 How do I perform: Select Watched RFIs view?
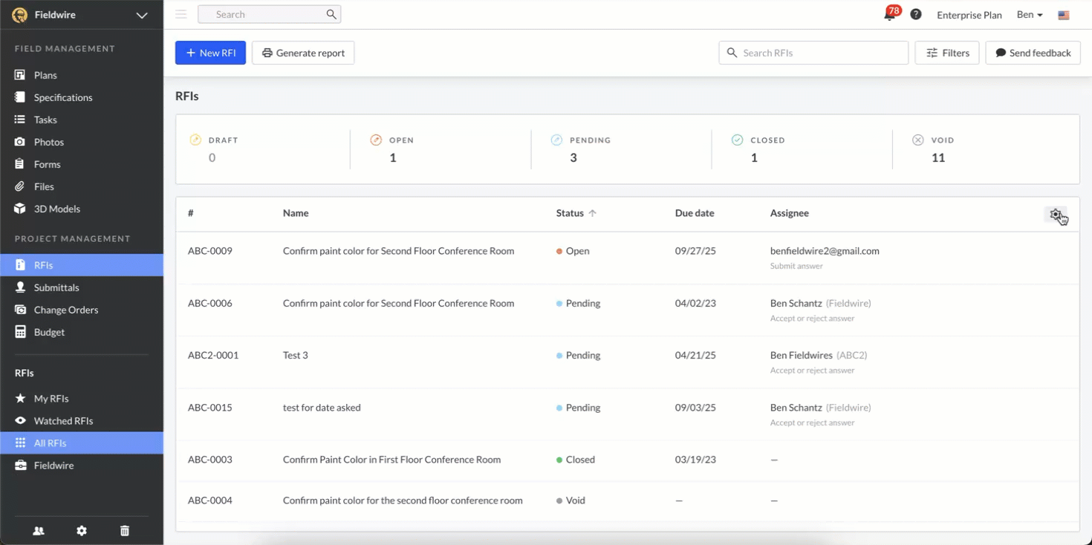[x=63, y=421]
